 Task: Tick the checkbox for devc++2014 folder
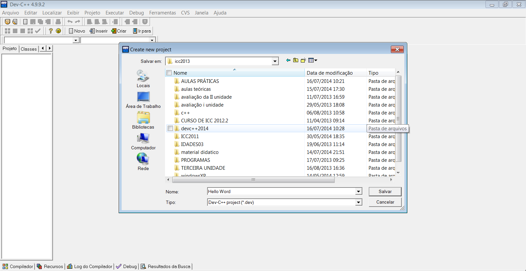[170, 128]
